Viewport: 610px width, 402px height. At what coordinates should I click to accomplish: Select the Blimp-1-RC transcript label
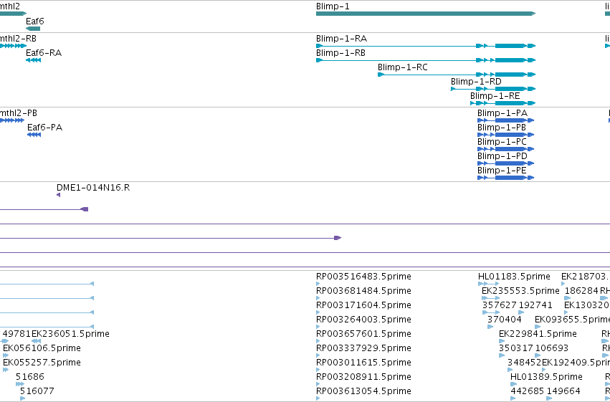point(403,67)
